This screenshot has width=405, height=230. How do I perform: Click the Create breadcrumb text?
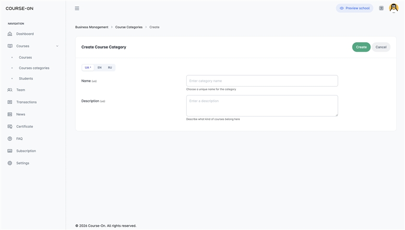154,27
